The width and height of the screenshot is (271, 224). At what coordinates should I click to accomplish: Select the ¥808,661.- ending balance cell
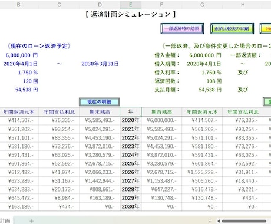[x=100, y=189]
